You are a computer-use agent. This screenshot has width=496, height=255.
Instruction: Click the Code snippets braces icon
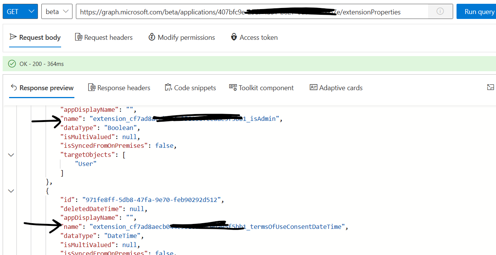(x=168, y=87)
